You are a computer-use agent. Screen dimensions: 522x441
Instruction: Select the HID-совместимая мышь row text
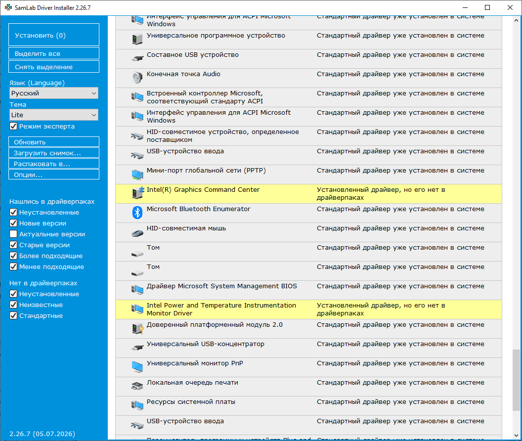point(186,228)
